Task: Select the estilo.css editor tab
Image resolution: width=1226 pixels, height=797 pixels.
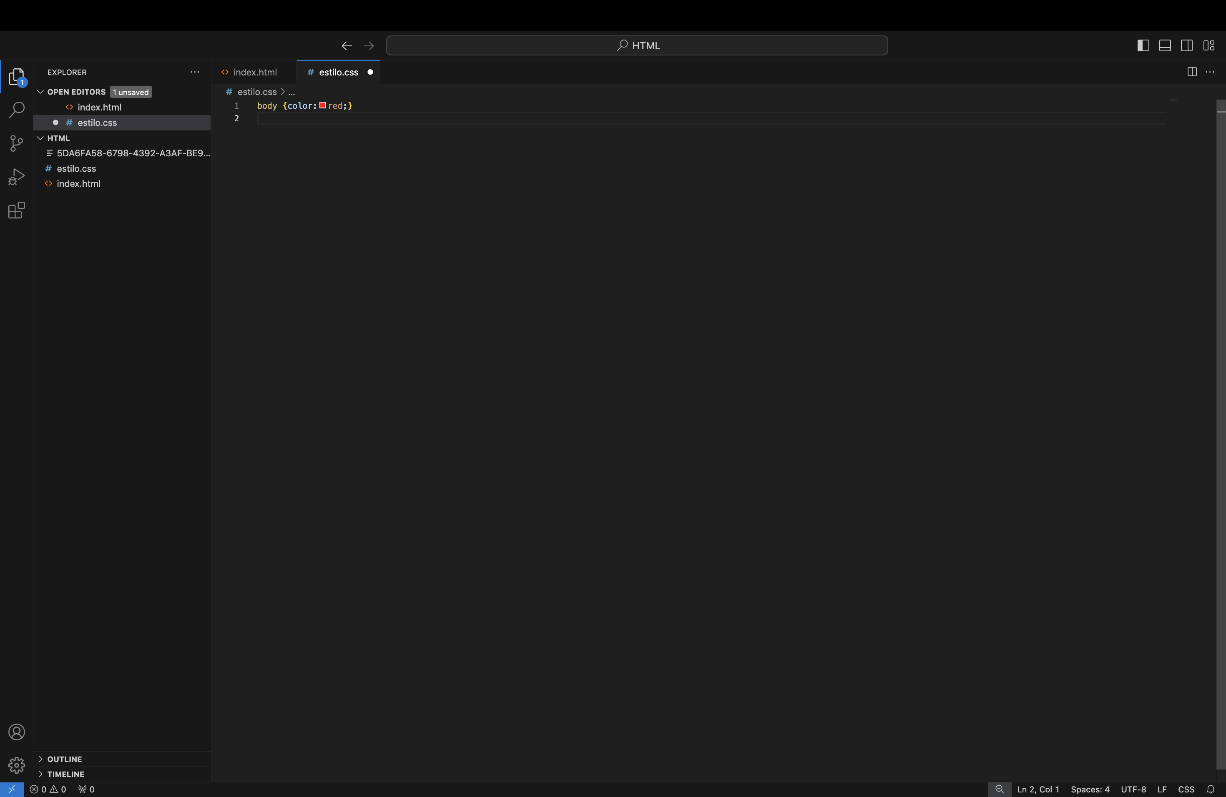Action: coord(339,72)
